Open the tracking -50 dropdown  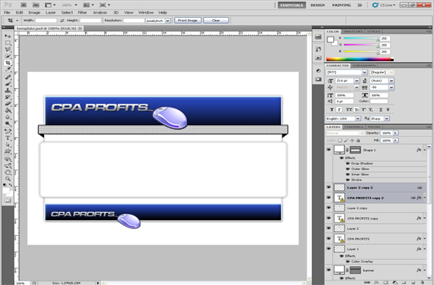(x=391, y=87)
